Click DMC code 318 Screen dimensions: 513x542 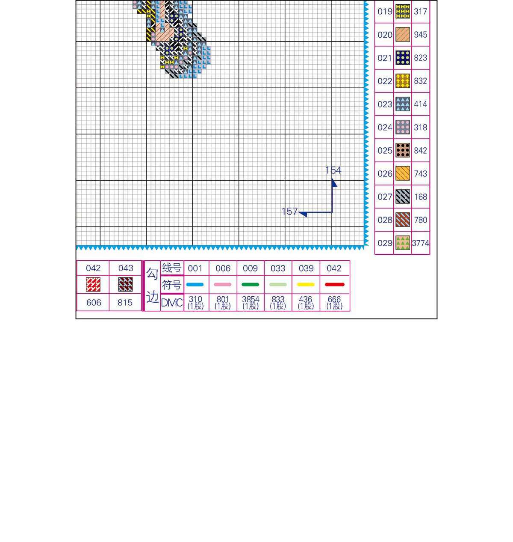pos(421,127)
